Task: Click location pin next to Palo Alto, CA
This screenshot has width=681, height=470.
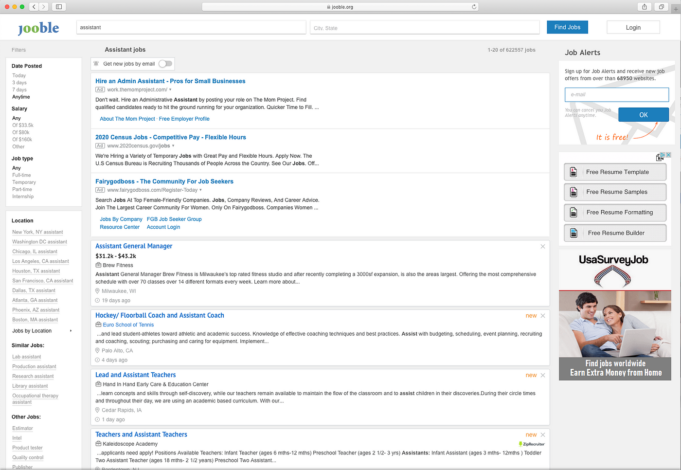Action: [97, 350]
